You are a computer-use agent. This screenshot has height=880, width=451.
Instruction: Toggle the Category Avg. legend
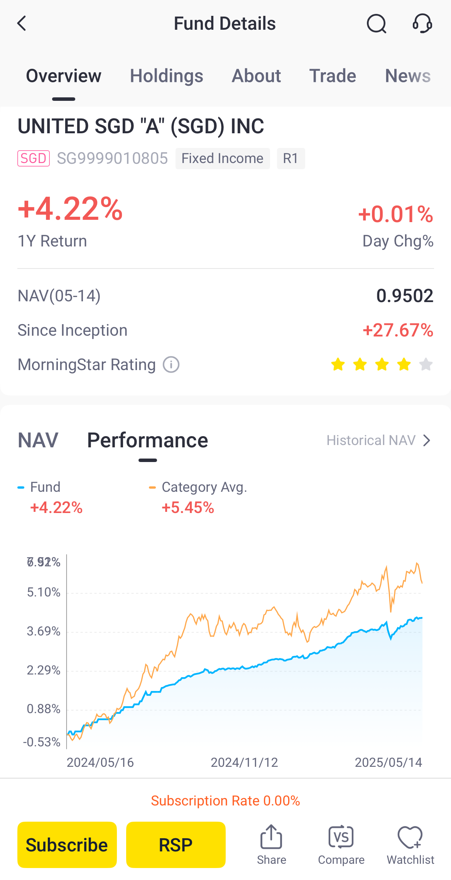click(x=204, y=488)
